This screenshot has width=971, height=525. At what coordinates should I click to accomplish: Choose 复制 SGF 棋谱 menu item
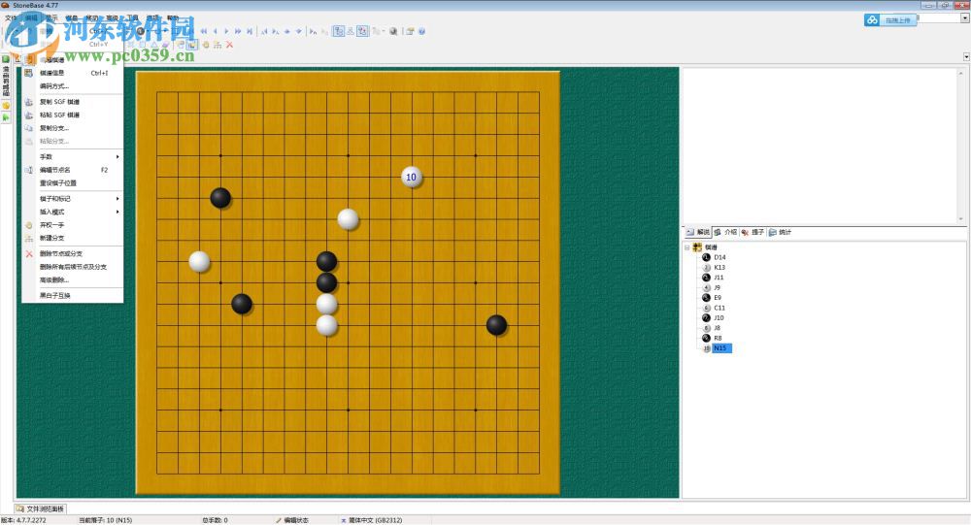point(73,102)
